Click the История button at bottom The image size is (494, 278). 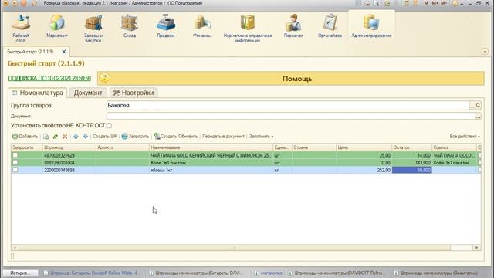point(21,273)
